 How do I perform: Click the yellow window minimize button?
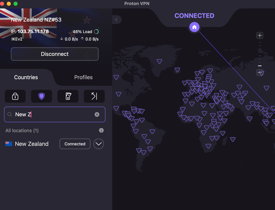[9, 3]
